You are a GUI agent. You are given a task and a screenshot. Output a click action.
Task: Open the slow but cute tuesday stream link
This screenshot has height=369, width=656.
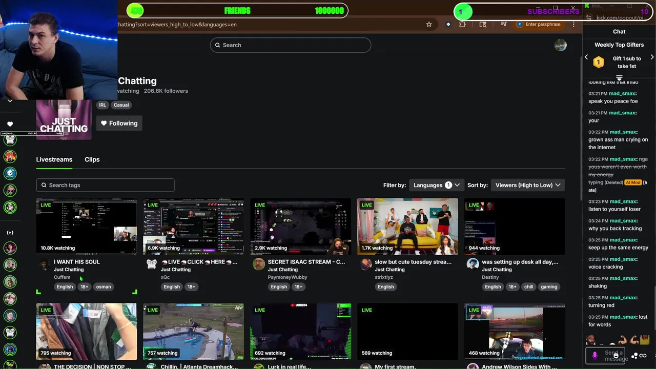click(413, 262)
